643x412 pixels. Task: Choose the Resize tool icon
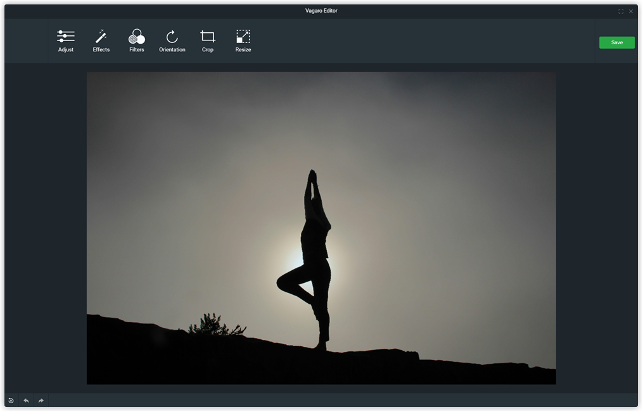pyautogui.click(x=243, y=37)
